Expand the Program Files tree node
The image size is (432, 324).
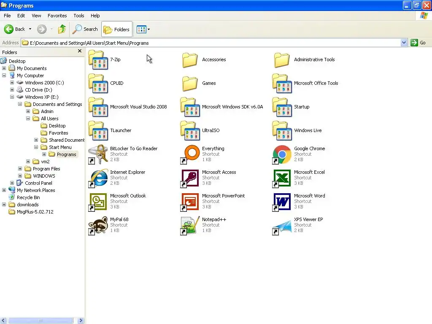(20, 169)
